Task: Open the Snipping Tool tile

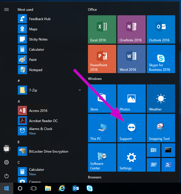Action: (161, 128)
